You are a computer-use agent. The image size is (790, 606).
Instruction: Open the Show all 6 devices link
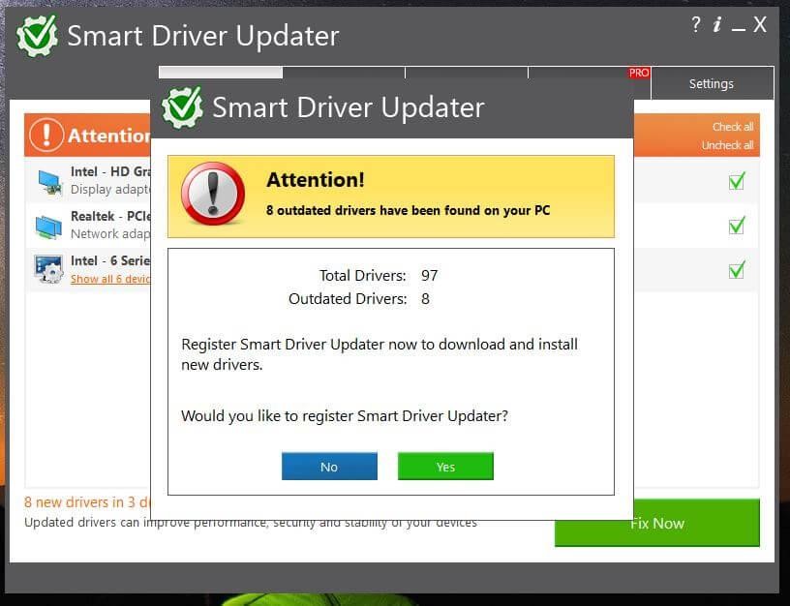click(110, 279)
